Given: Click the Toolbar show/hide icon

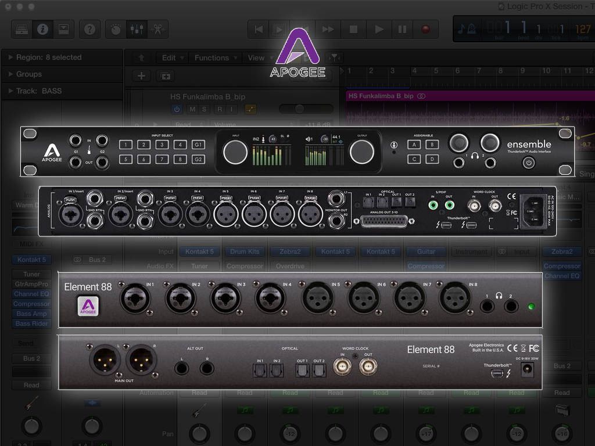Looking at the screenshot, I should pyautogui.click(x=63, y=29).
